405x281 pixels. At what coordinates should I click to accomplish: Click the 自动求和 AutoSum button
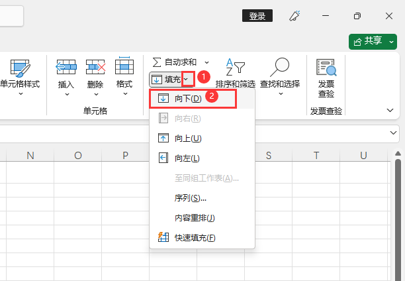[x=174, y=62]
